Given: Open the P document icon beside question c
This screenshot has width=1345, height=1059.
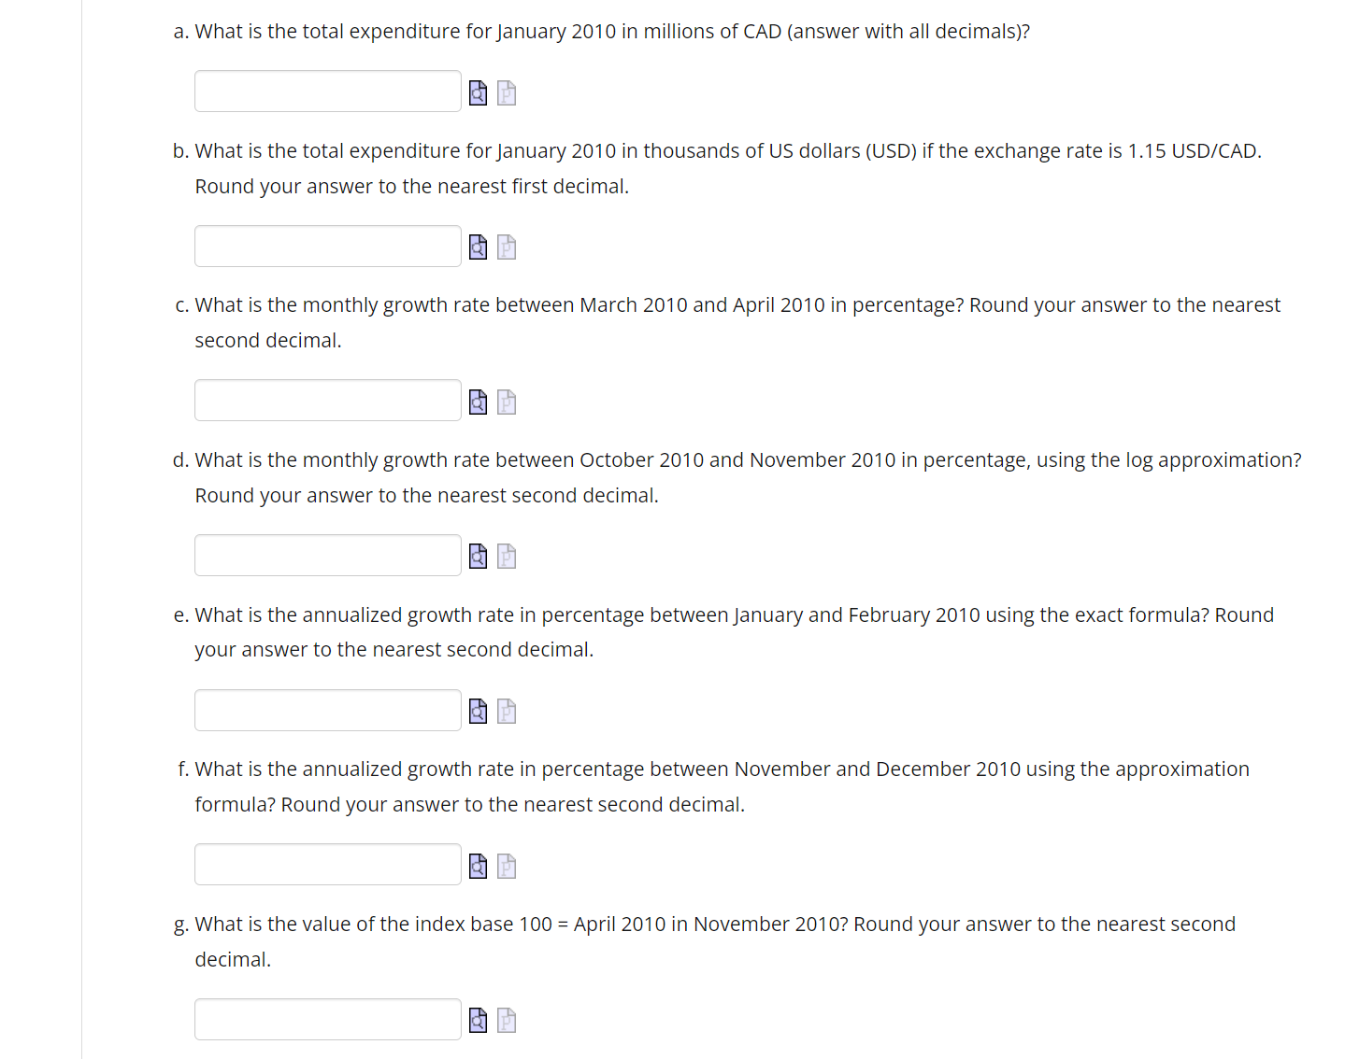Looking at the screenshot, I should tap(506, 402).
